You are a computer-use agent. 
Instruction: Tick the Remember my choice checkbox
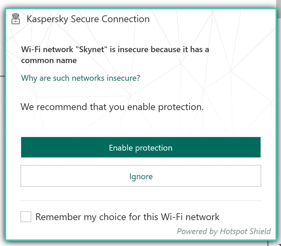[26, 217]
